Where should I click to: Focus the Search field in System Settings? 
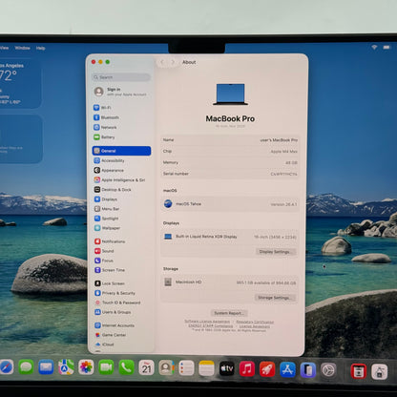coord(121,77)
